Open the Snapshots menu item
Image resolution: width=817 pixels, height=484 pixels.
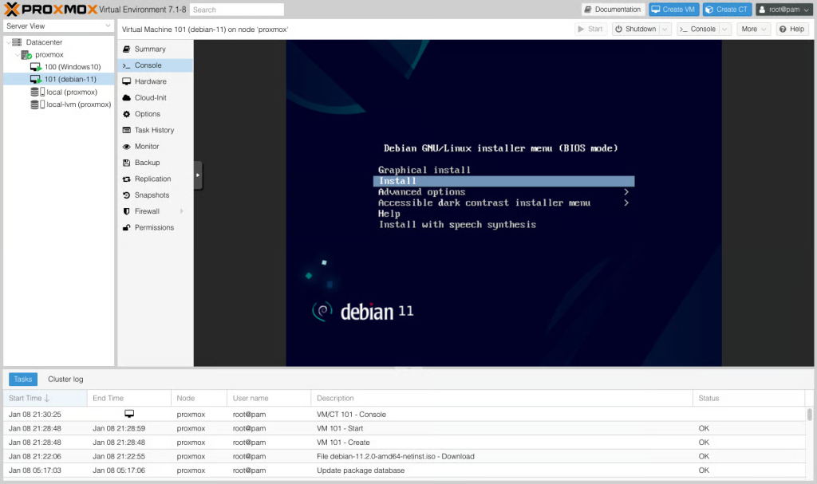point(156,195)
